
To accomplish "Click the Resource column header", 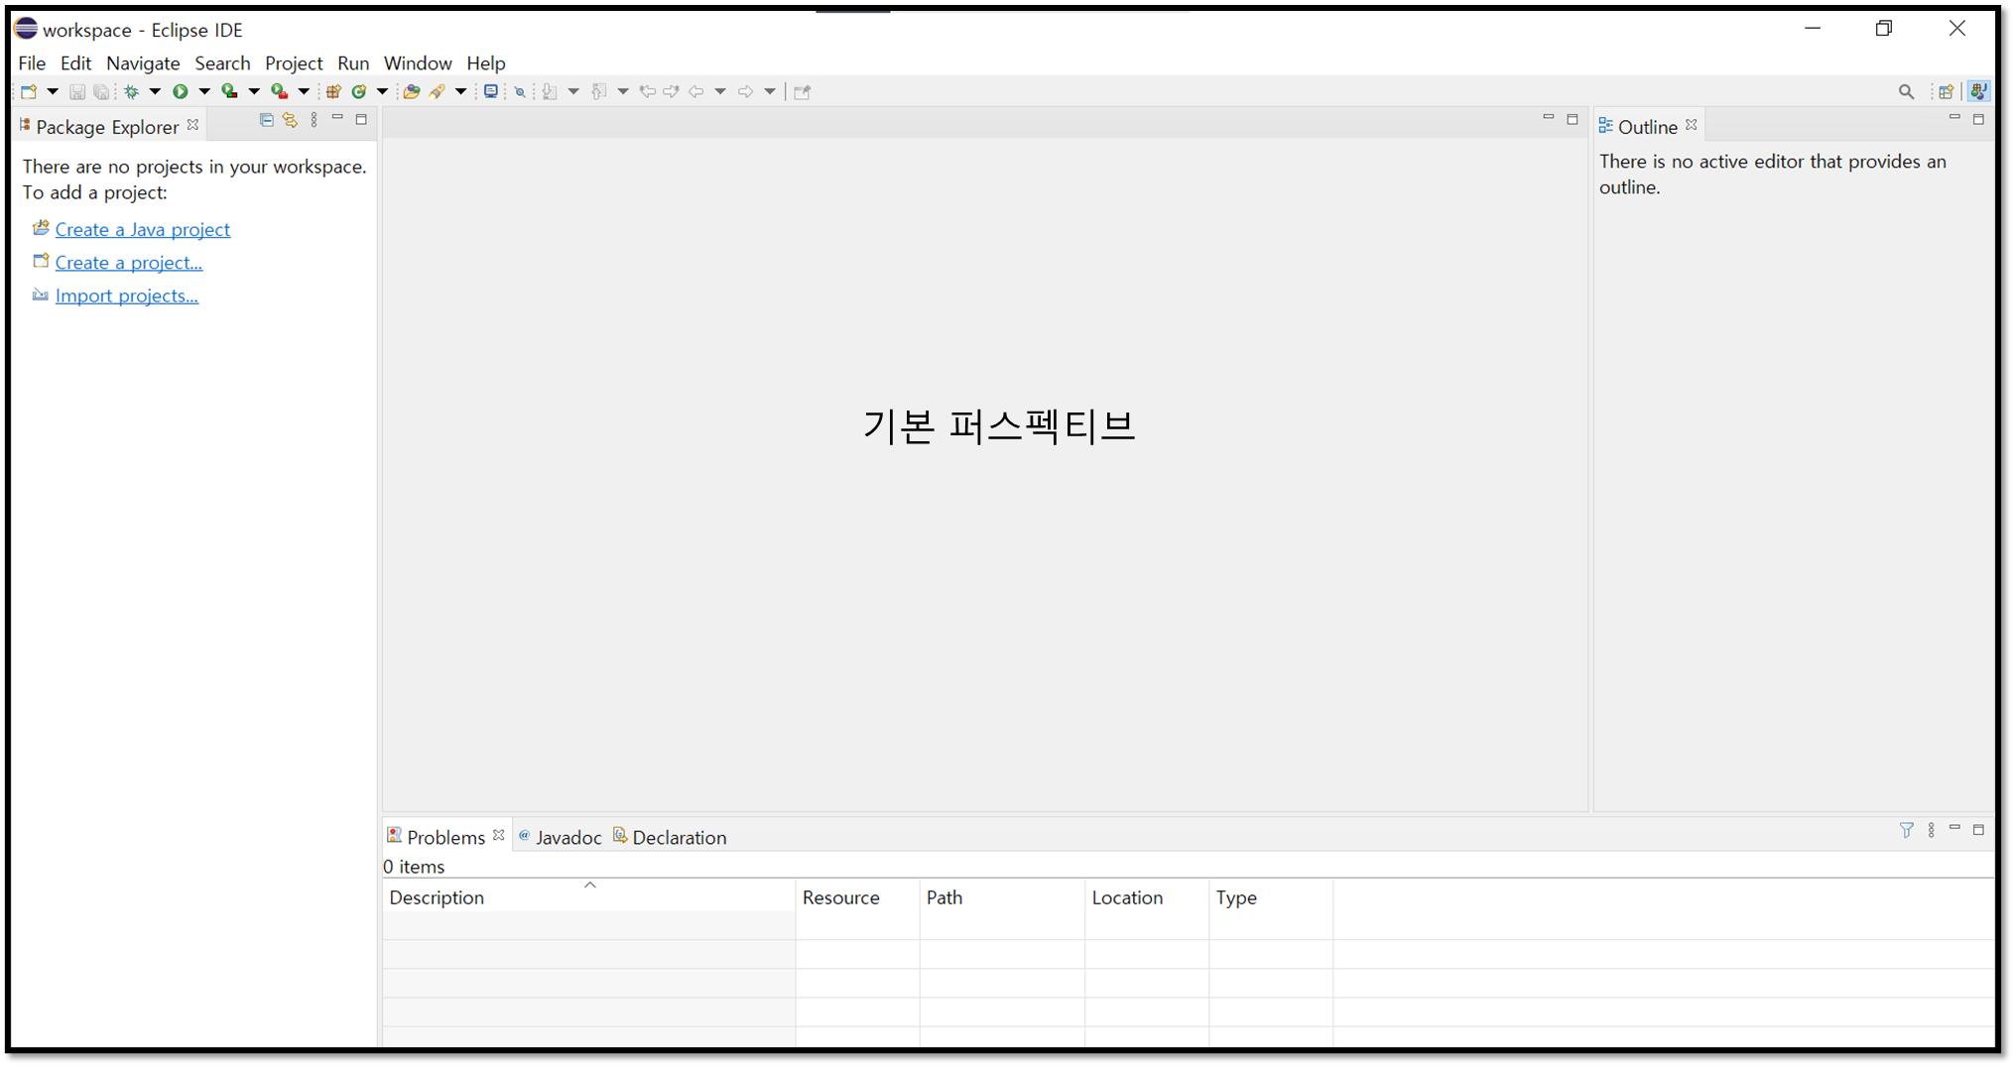I will [x=857, y=896].
